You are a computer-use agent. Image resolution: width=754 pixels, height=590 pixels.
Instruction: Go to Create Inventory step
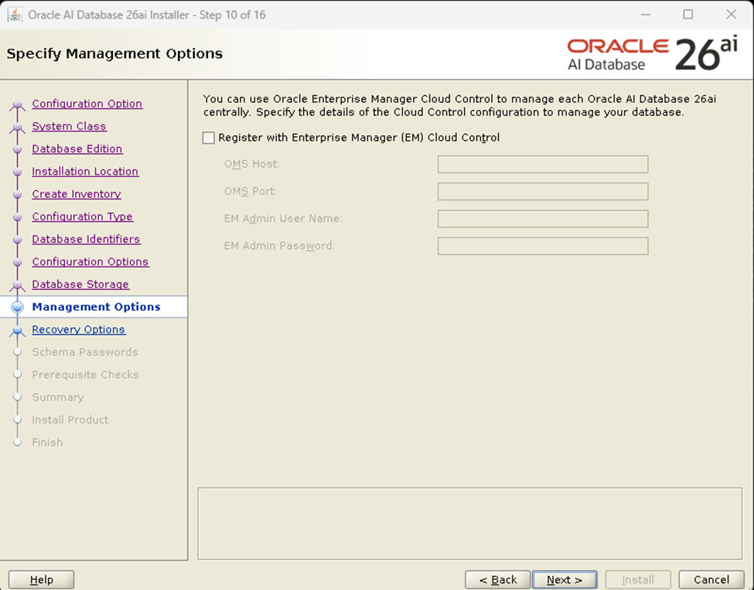[77, 194]
